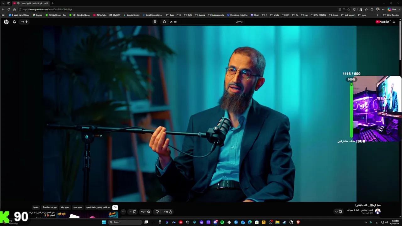The height and width of the screenshot is (226, 402).
Task: Open the 'JK_GGz Stream' Kick bookmark
Action: pyautogui.click(x=56, y=15)
